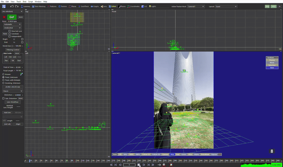Screen dimensions: 283x167
Task: Click the green Go! button
Action: pos(12,17)
